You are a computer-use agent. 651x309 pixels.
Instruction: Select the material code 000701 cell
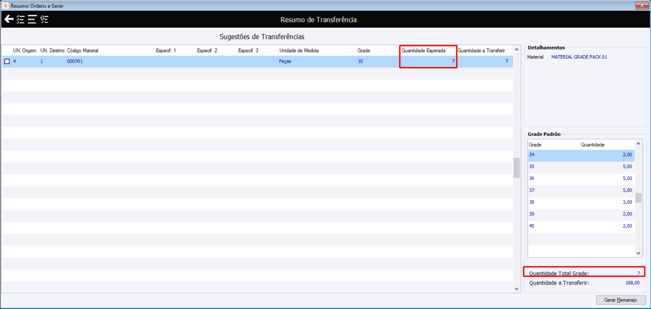(75, 61)
